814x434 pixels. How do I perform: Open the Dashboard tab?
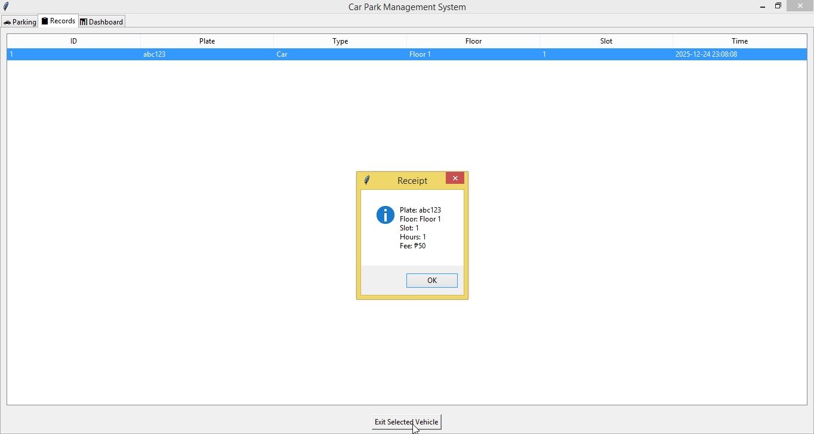pos(101,21)
